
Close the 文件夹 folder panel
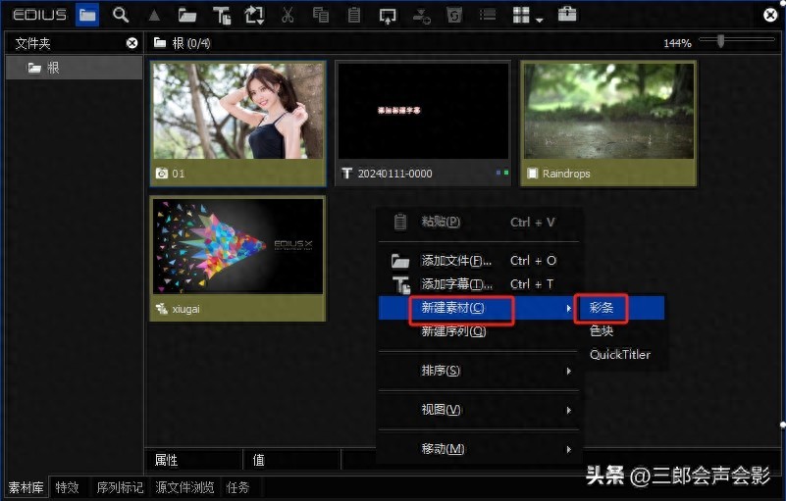tap(132, 43)
